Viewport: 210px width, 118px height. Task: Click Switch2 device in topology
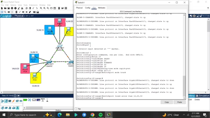[49, 62]
